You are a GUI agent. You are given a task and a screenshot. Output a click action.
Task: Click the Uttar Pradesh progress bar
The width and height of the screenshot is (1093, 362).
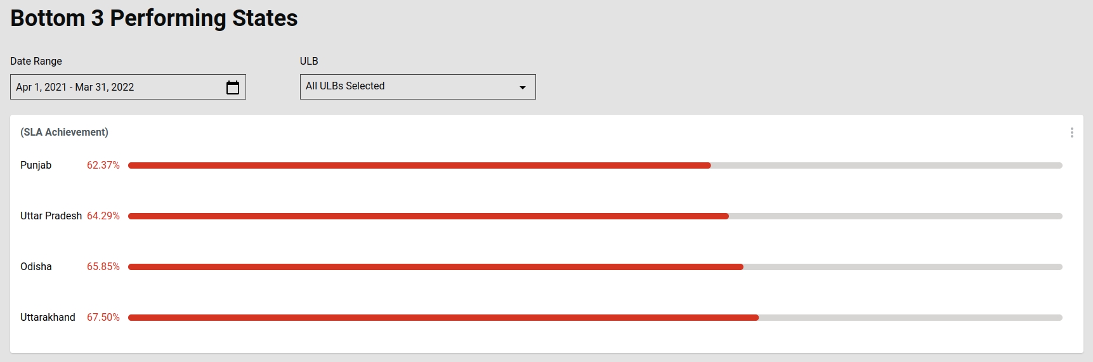(x=428, y=216)
